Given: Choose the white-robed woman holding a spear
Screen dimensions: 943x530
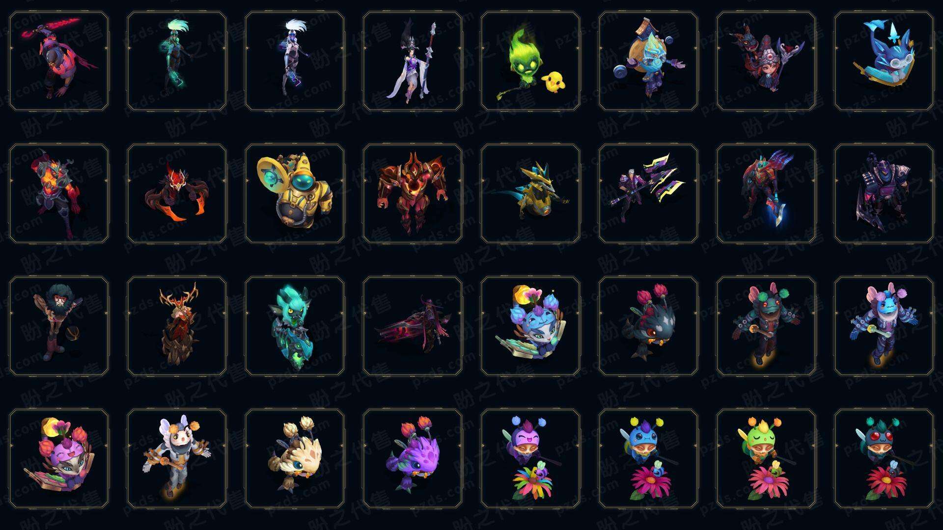Looking at the screenshot, I should [413, 61].
